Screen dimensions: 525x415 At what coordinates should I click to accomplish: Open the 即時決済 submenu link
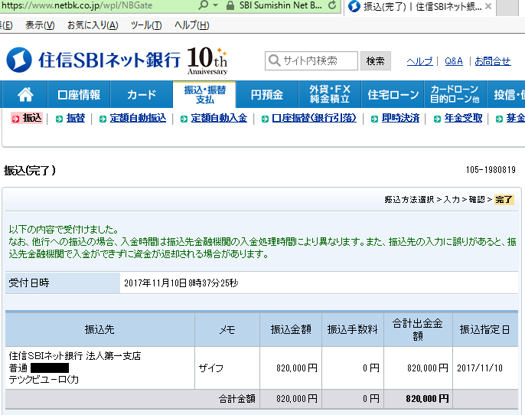coord(400,118)
